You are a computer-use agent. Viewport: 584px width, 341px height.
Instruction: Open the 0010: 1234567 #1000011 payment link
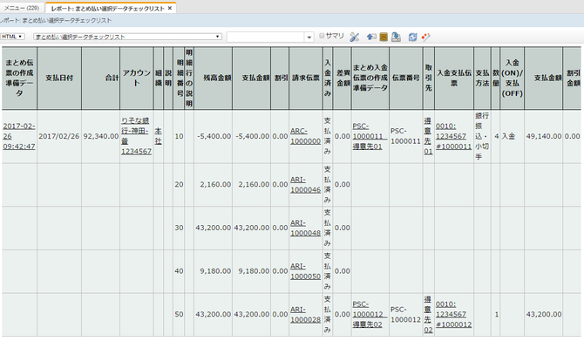(453, 136)
